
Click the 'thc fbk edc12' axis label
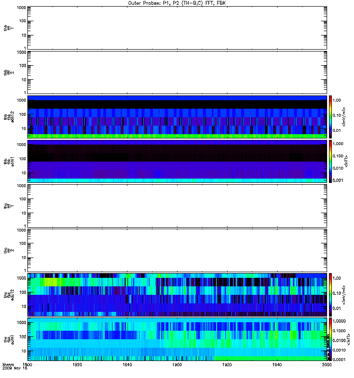8,295
